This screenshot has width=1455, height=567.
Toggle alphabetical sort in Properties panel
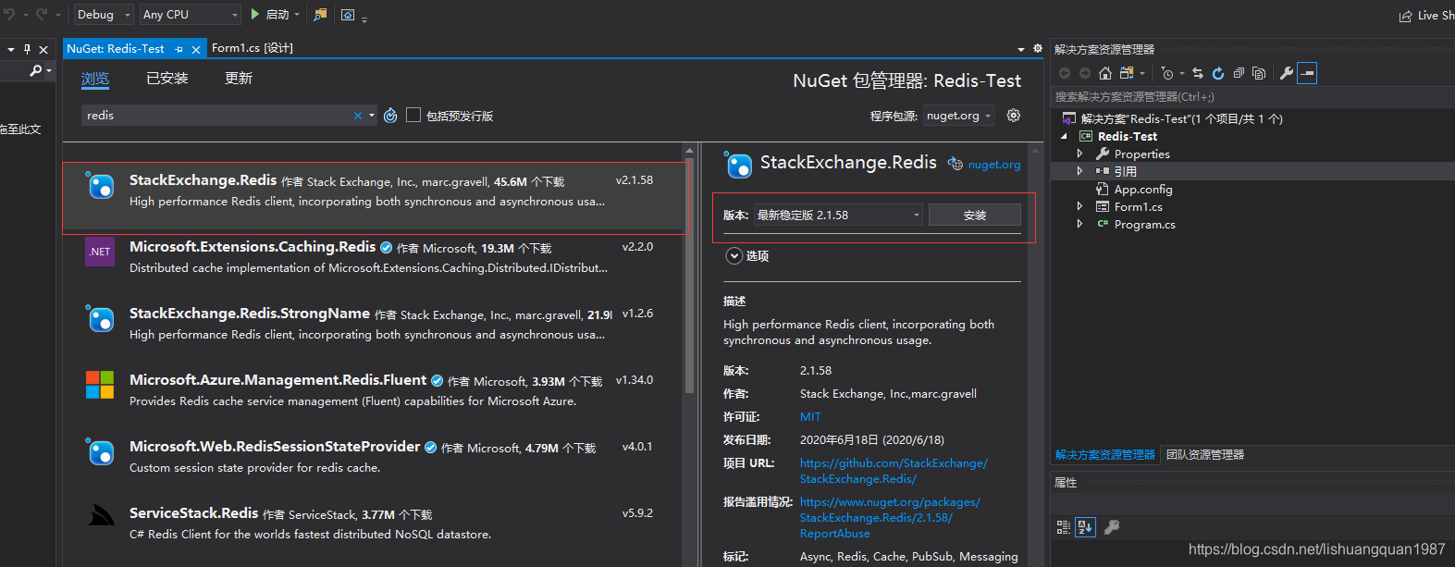[1085, 527]
